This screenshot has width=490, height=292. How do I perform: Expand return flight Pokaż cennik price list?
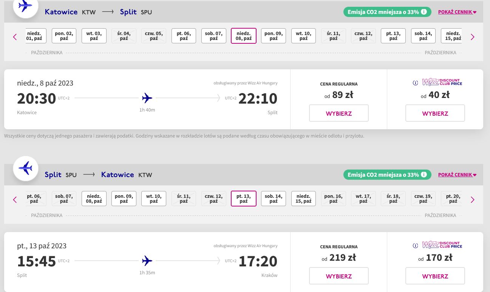457,174
